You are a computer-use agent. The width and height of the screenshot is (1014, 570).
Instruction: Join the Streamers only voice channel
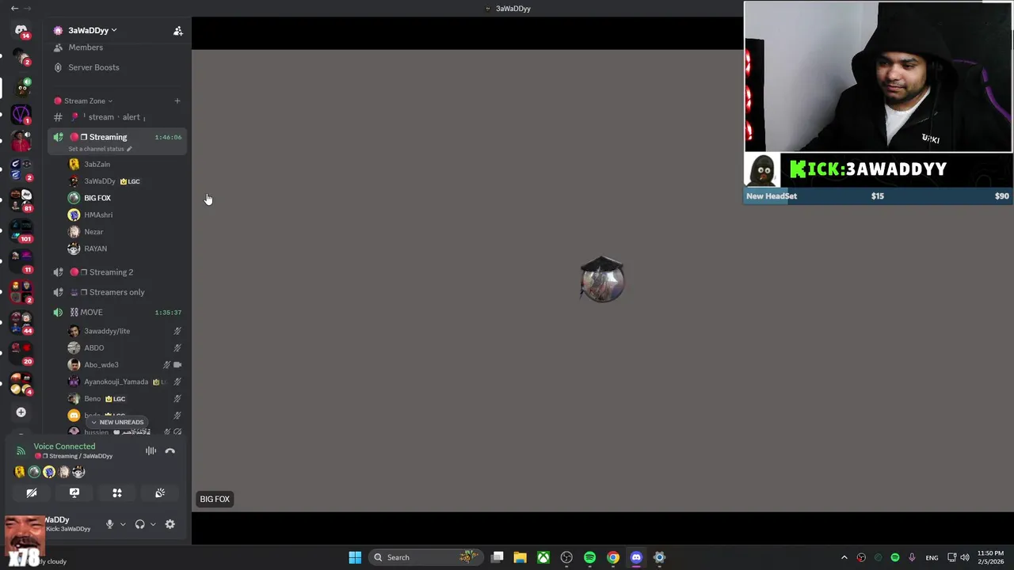[116, 292]
